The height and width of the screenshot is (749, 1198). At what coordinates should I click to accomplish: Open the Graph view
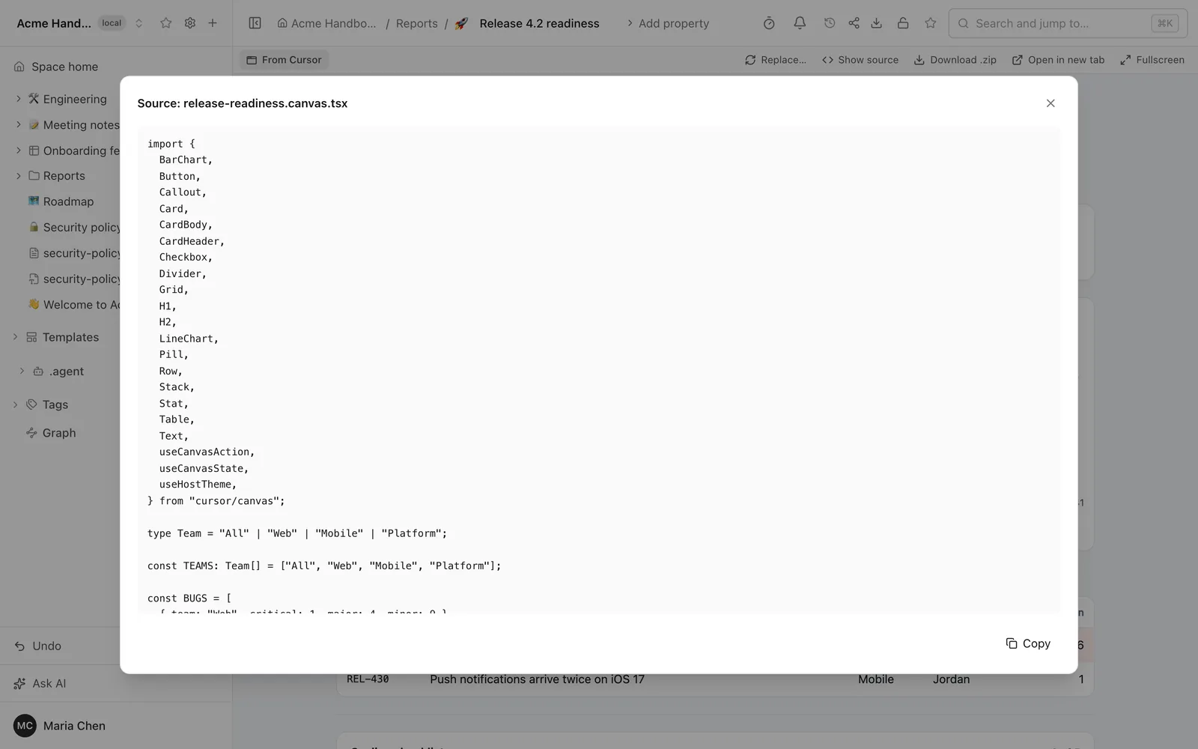click(x=59, y=433)
